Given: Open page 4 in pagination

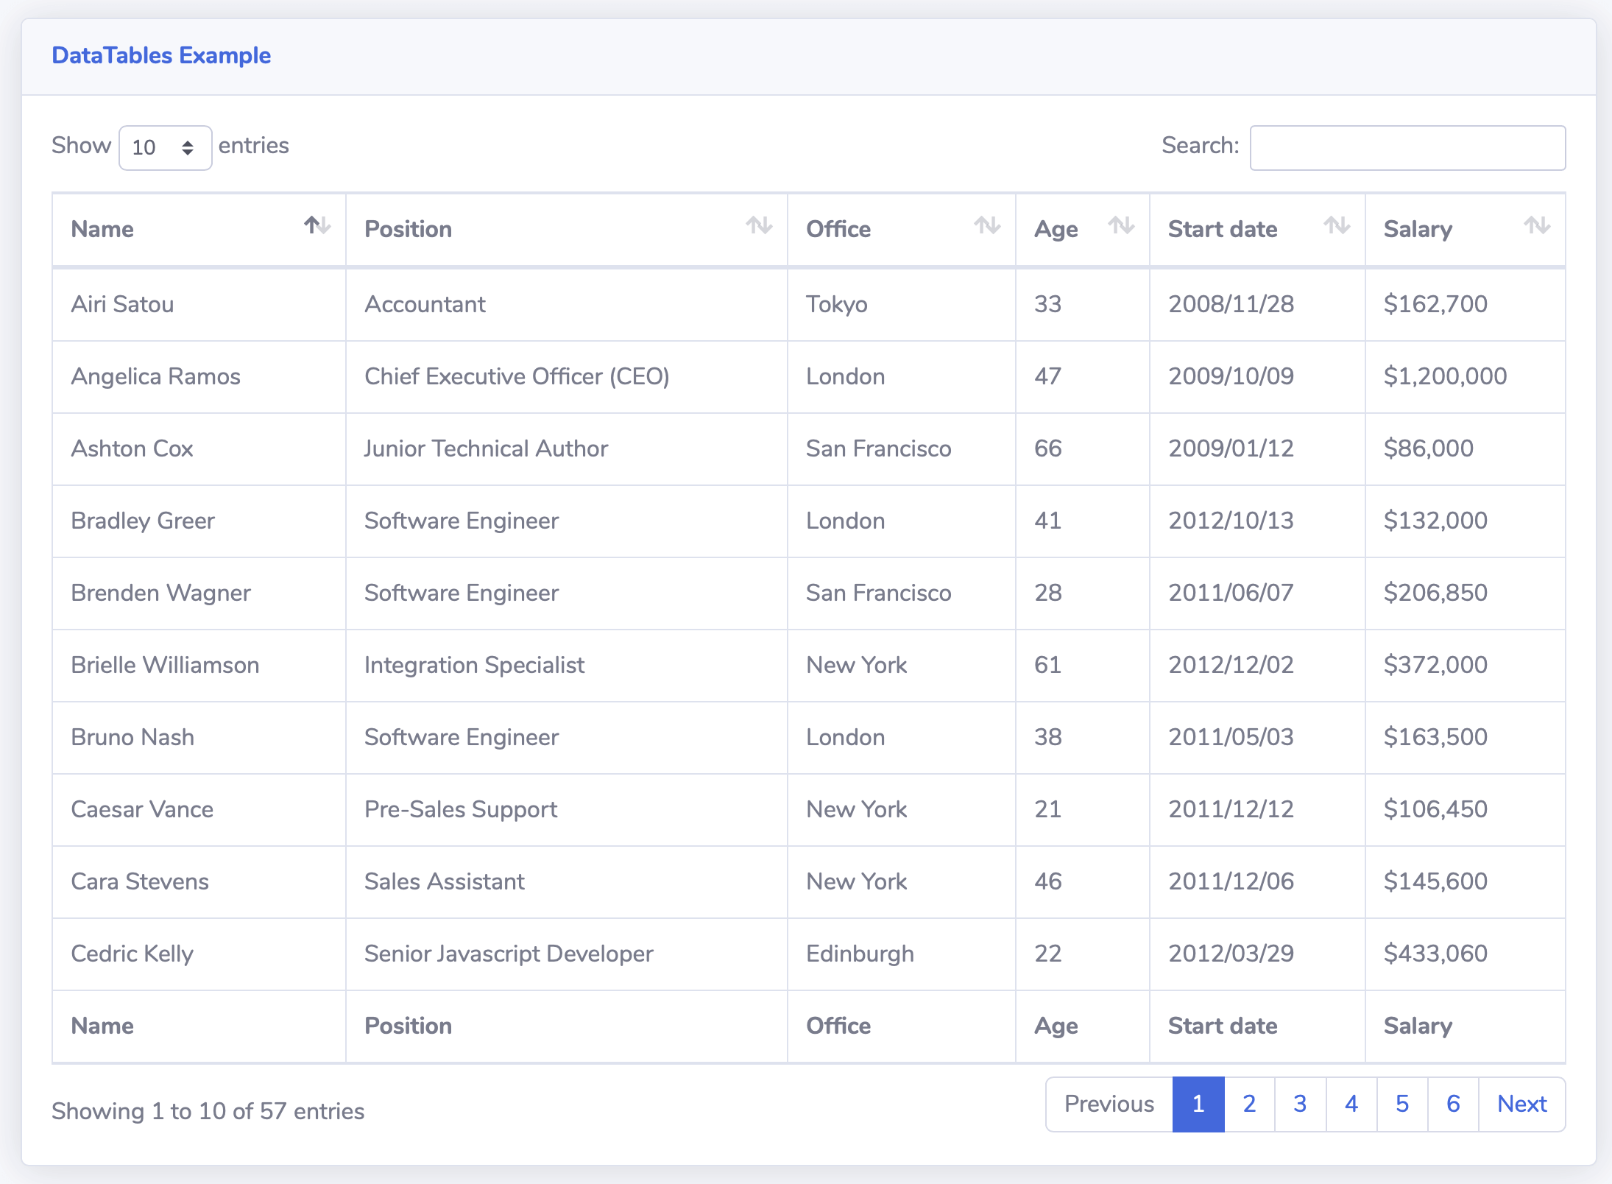Looking at the screenshot, I should 1351,1104.
